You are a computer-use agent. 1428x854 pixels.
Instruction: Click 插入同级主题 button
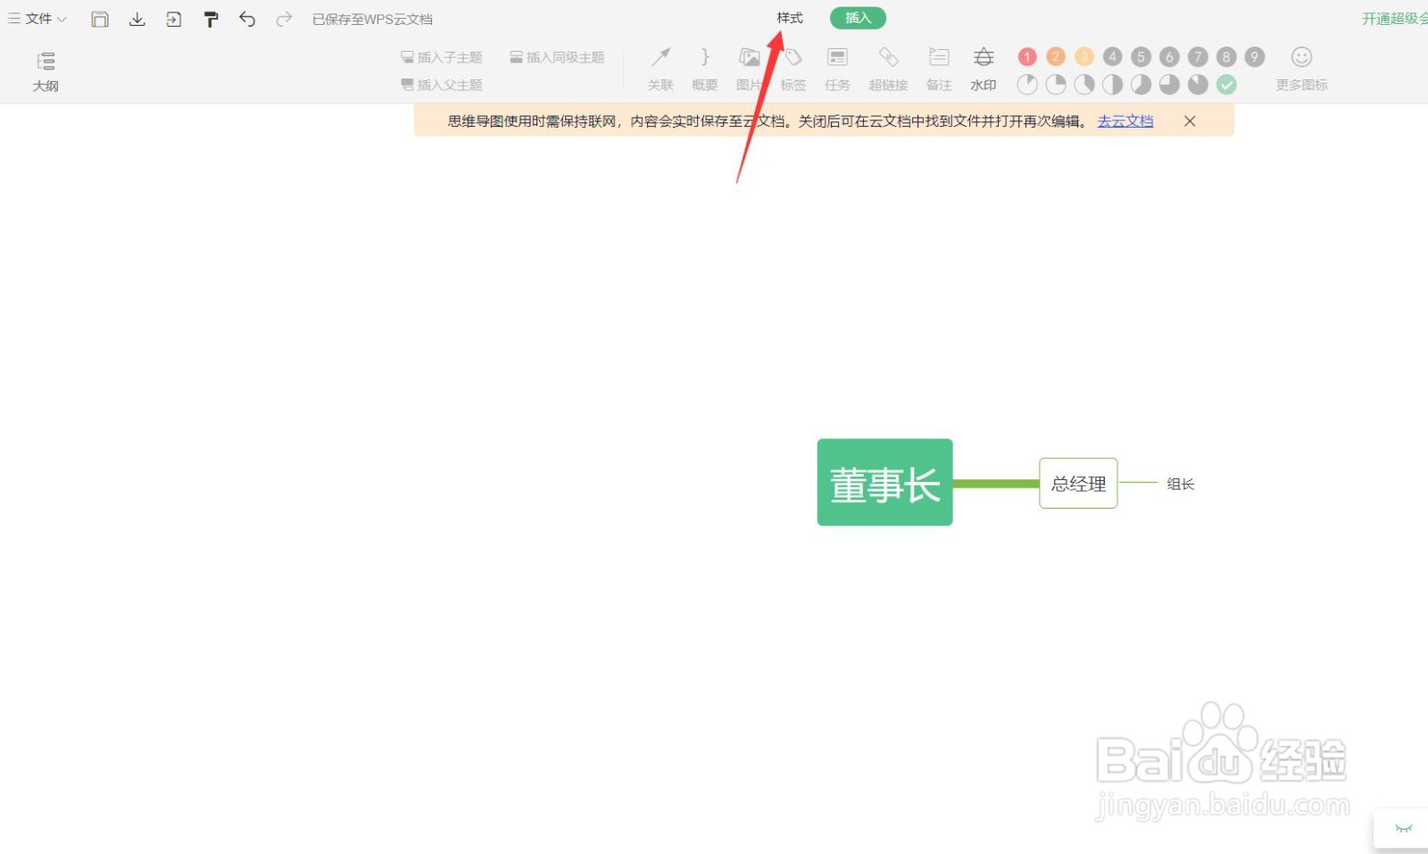tap(557, 57)
